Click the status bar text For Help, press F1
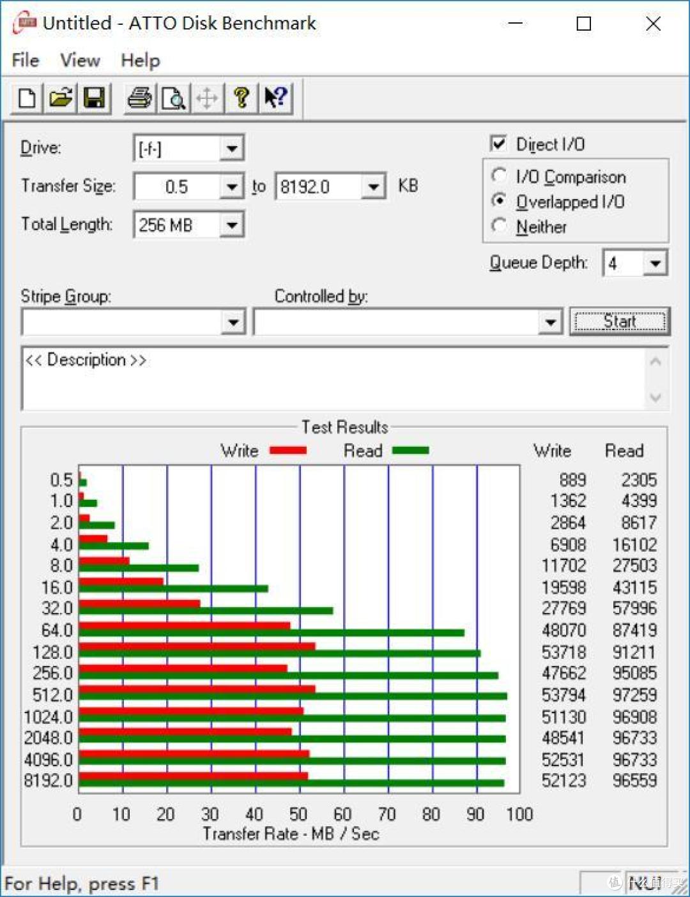The width and height of the screenshot is (690, 897). coord(81,884)
